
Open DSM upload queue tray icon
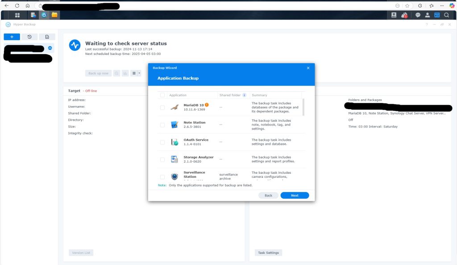pos(394,15)
